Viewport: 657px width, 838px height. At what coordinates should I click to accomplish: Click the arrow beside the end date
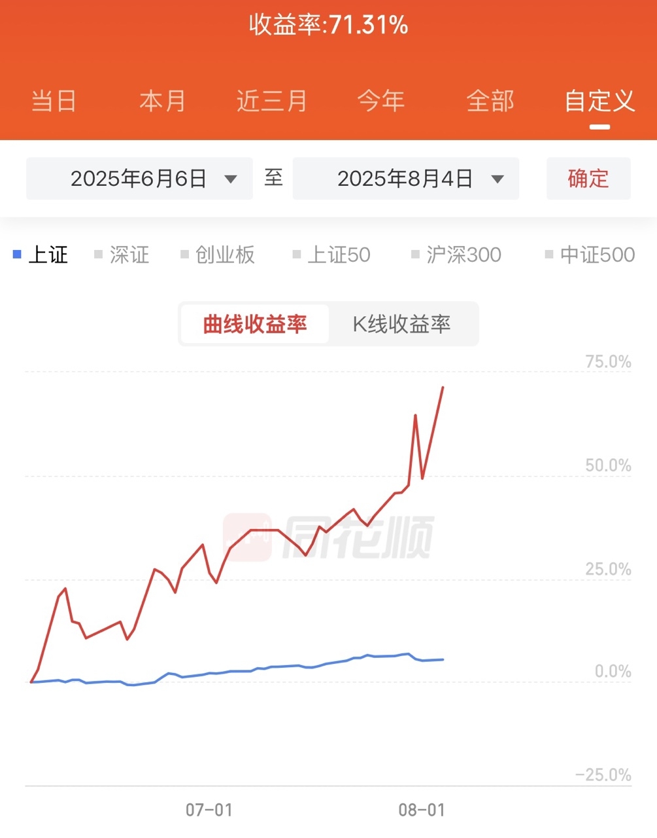point(497,179)
